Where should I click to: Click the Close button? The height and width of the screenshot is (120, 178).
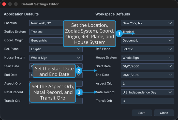164,113
